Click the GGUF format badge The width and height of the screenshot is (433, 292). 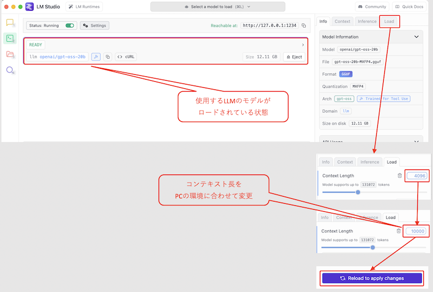pos(346,74)
